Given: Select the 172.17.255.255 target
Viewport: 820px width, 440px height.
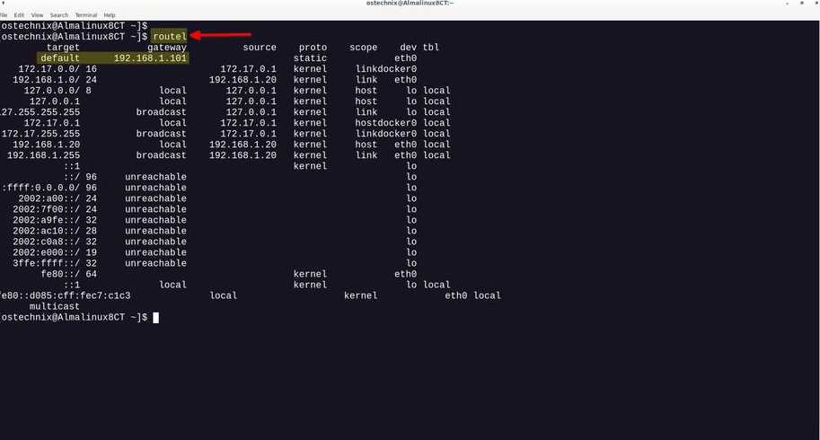Looking at the screenshot, I should tap(40, 134).
